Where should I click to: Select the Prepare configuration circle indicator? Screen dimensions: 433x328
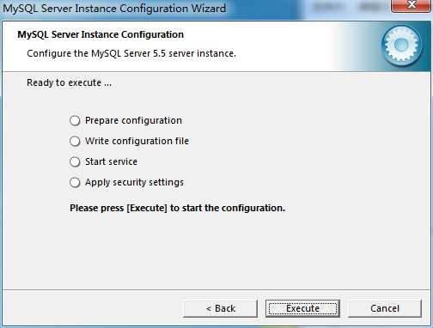tap(75, 120)
